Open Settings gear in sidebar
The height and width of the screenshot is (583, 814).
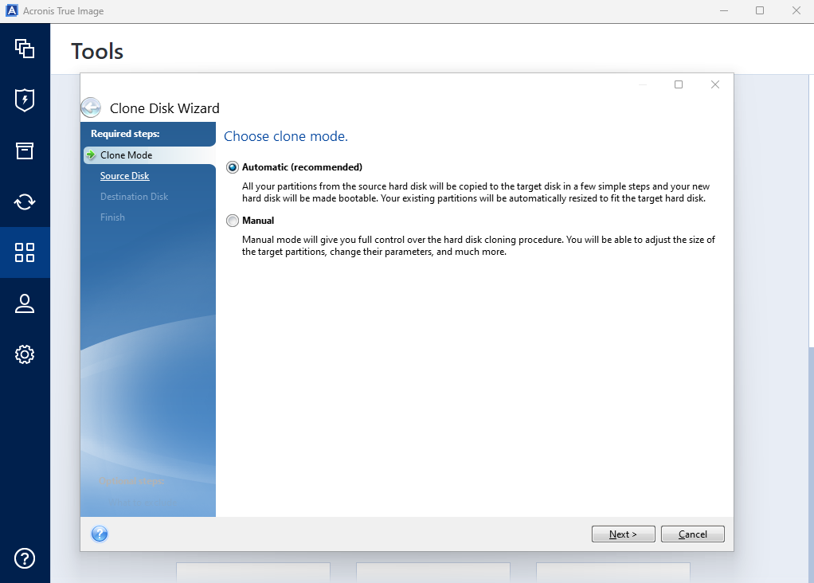coord(25,354)
